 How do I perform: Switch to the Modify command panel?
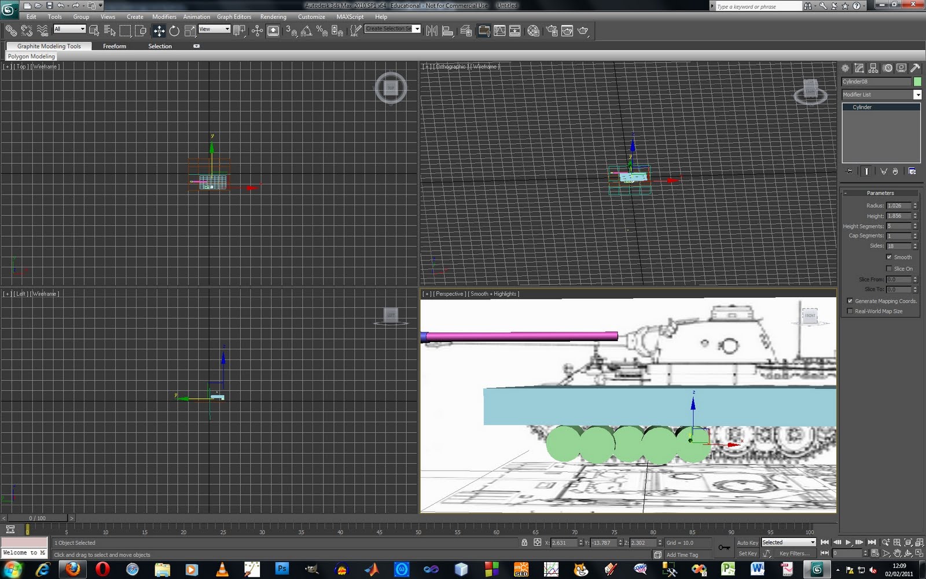pyautogui.click(x=858, y=68)
